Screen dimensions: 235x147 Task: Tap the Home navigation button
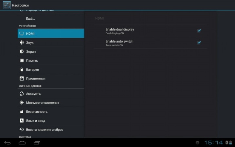22,143
